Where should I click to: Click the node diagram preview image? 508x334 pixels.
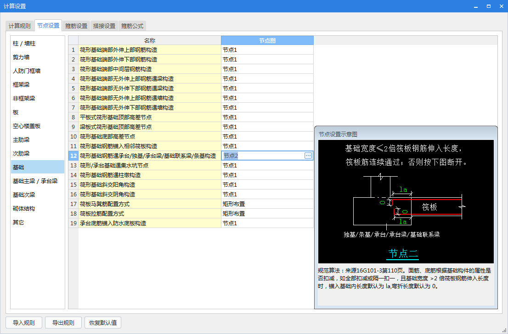(x=406, y=201)
